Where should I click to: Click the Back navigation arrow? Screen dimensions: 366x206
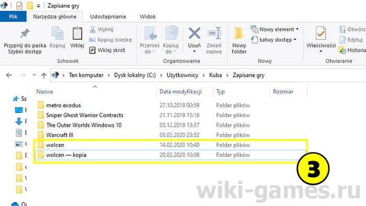tap(9, 75)
